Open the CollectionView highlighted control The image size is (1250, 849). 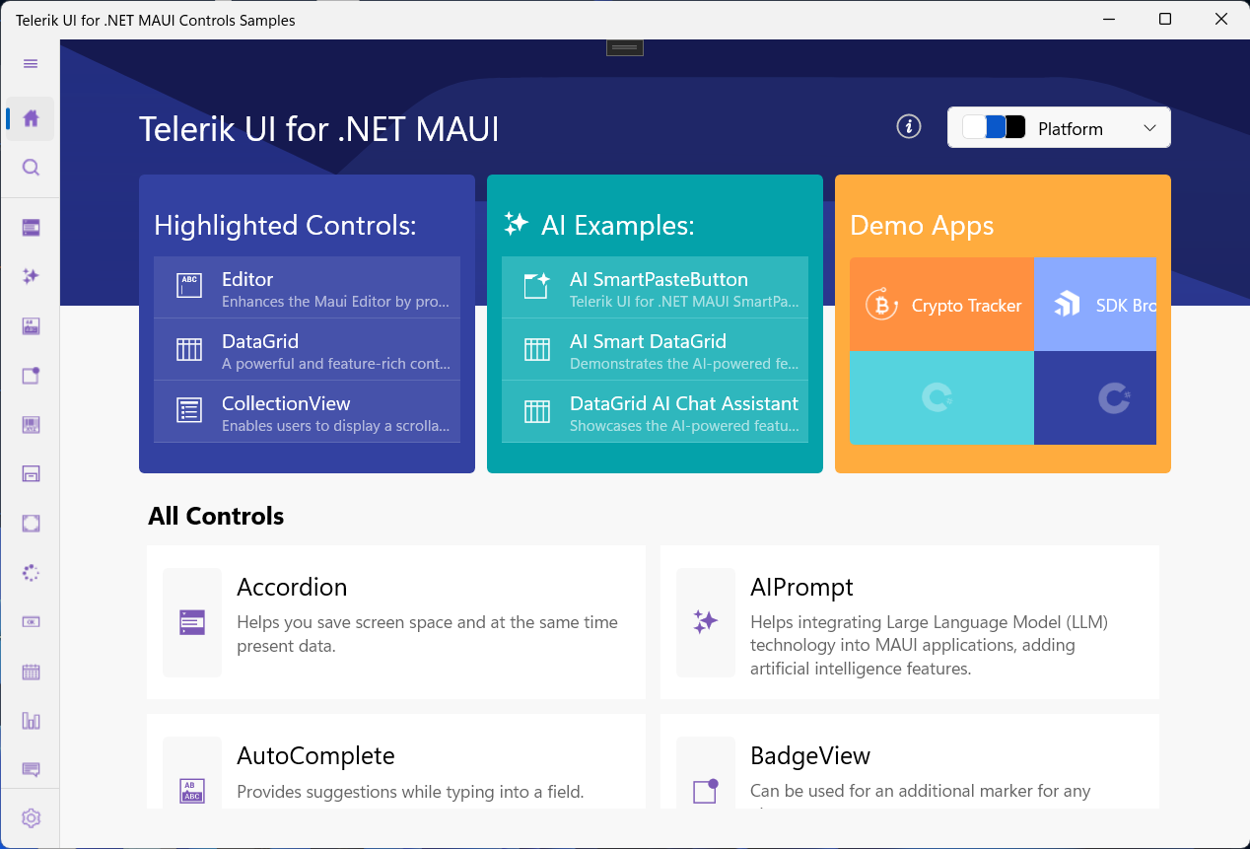pyautogui.click(x=307, y=411)
